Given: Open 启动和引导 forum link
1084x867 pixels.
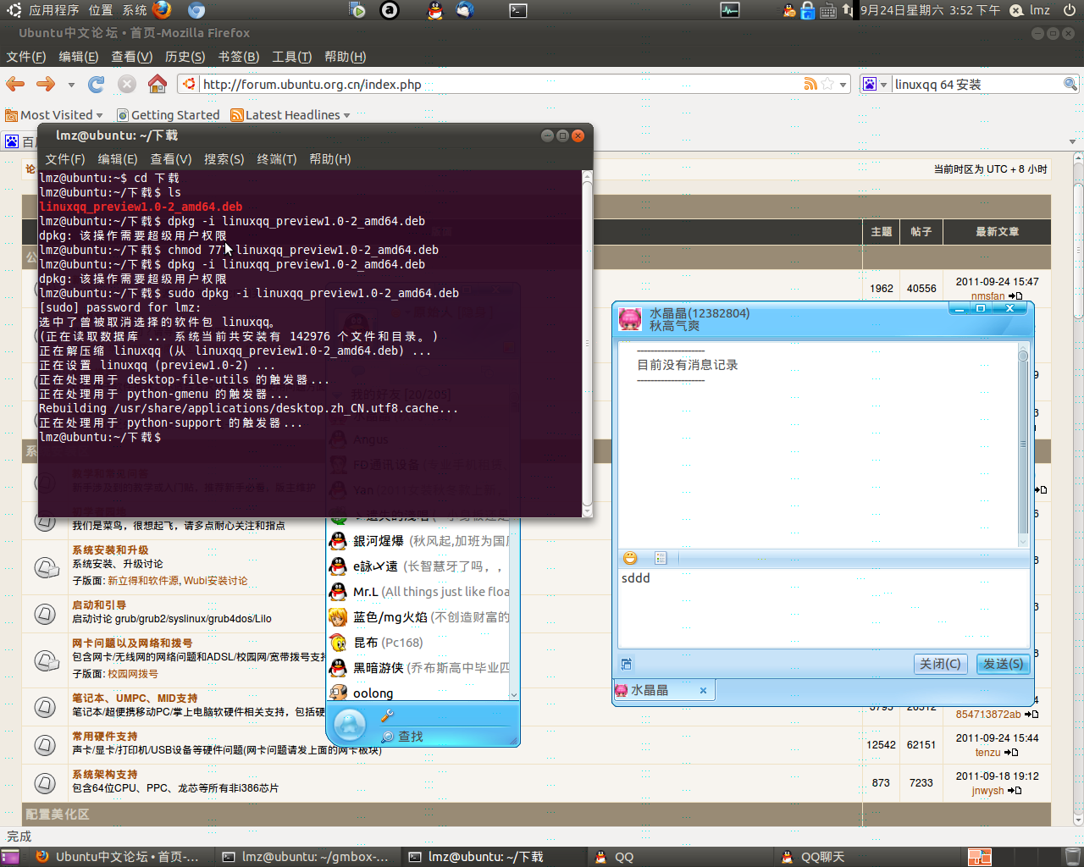Looking at the screenshot, I should tap(99, 605).
